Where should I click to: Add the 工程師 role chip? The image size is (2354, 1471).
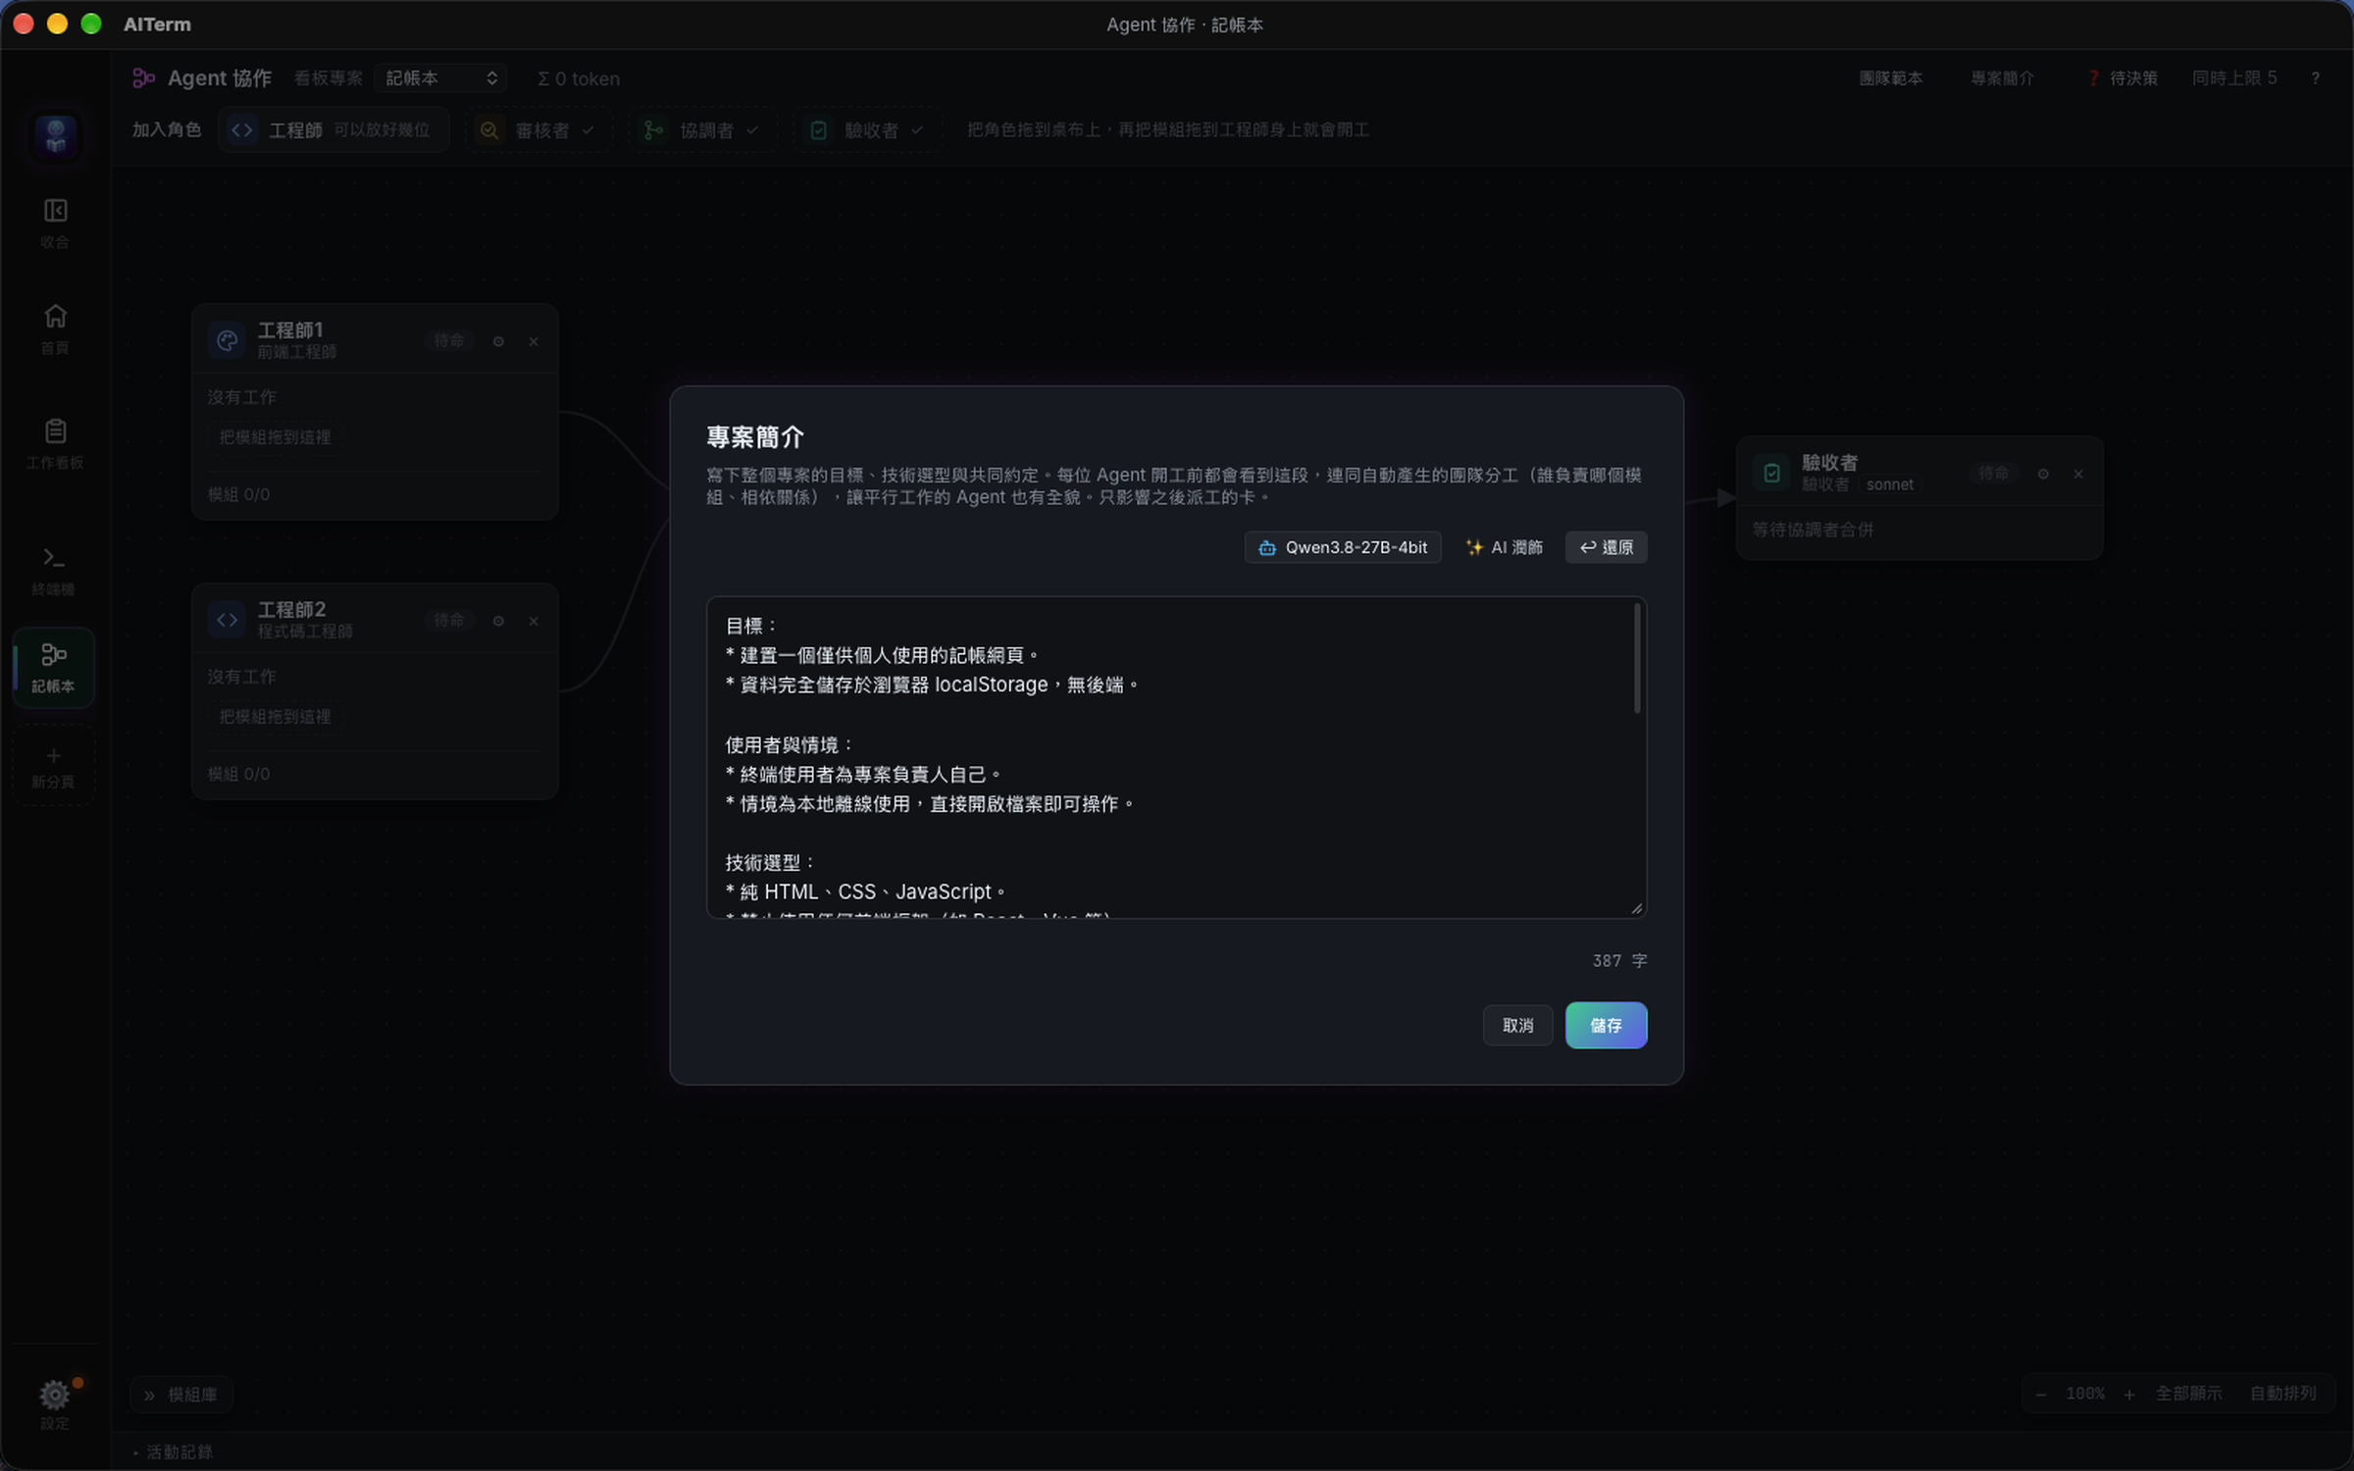pos(333,129)
